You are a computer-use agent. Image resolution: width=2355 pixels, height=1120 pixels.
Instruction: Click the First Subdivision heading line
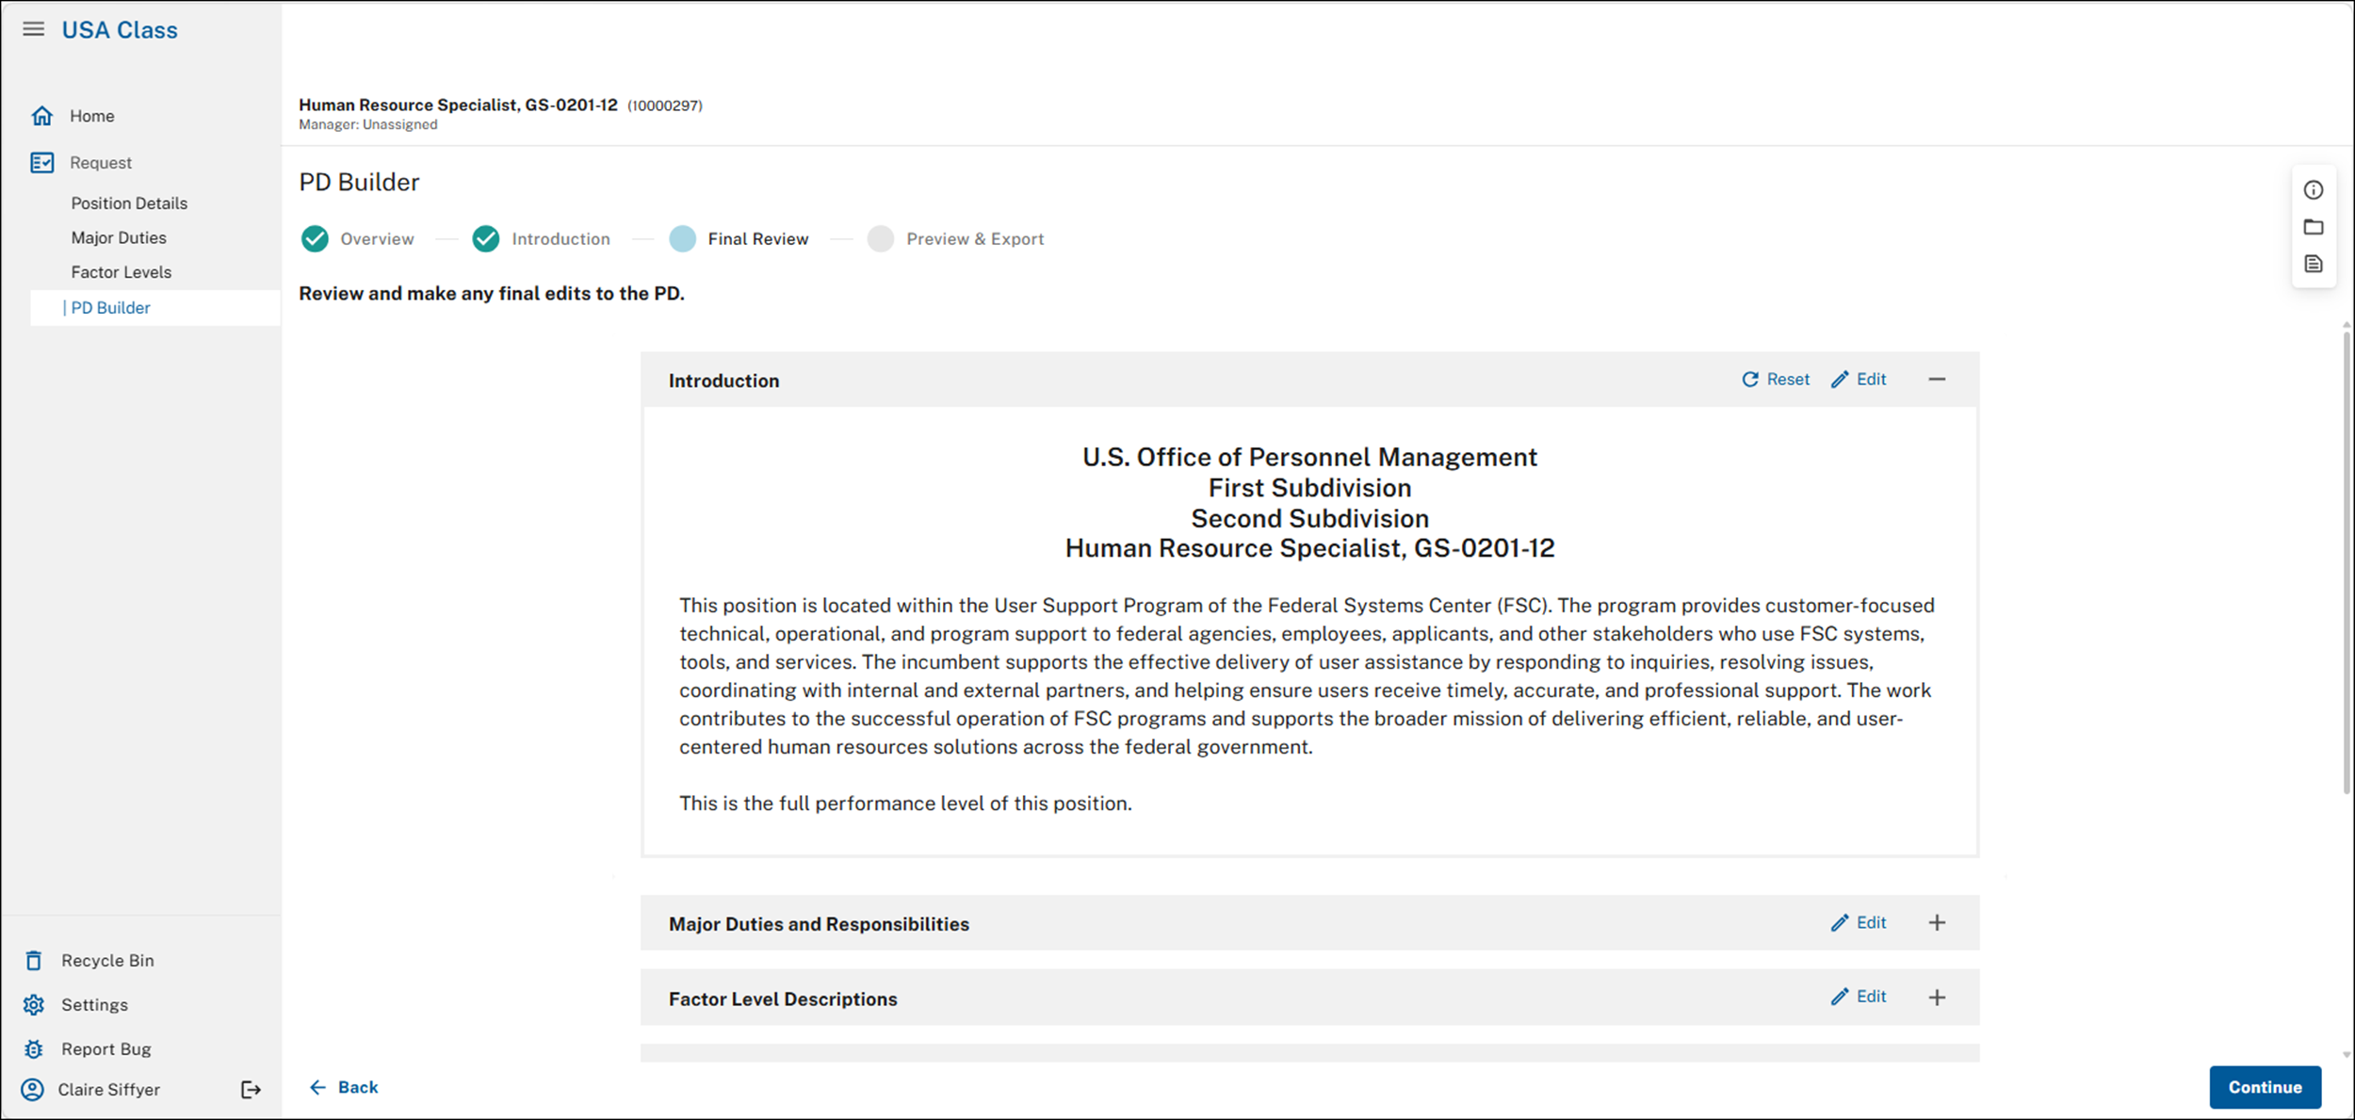click(x=1309, y=488)
